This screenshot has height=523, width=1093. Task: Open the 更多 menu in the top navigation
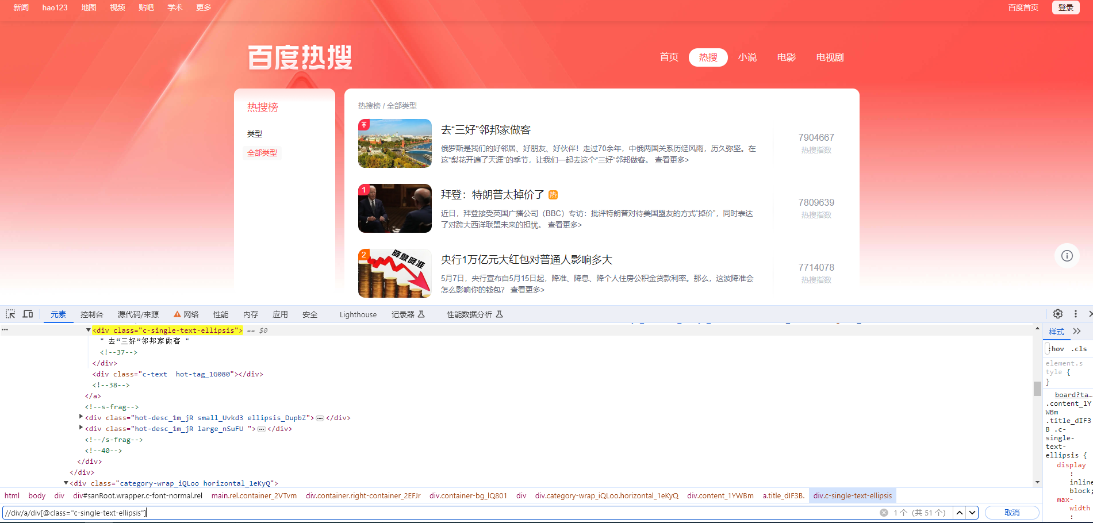coord(204,7)
